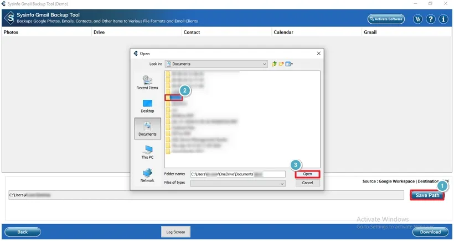Click the Log Screen button

[176, 232]
